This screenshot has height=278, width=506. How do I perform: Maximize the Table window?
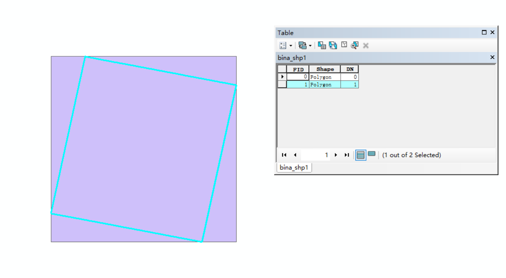[x=484, y=33]
